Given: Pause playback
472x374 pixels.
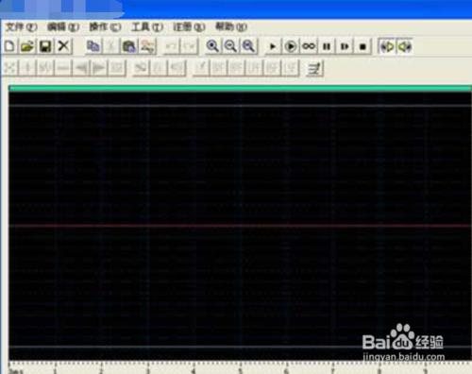Looking at the screenshot, I should (x=327, y=46).
